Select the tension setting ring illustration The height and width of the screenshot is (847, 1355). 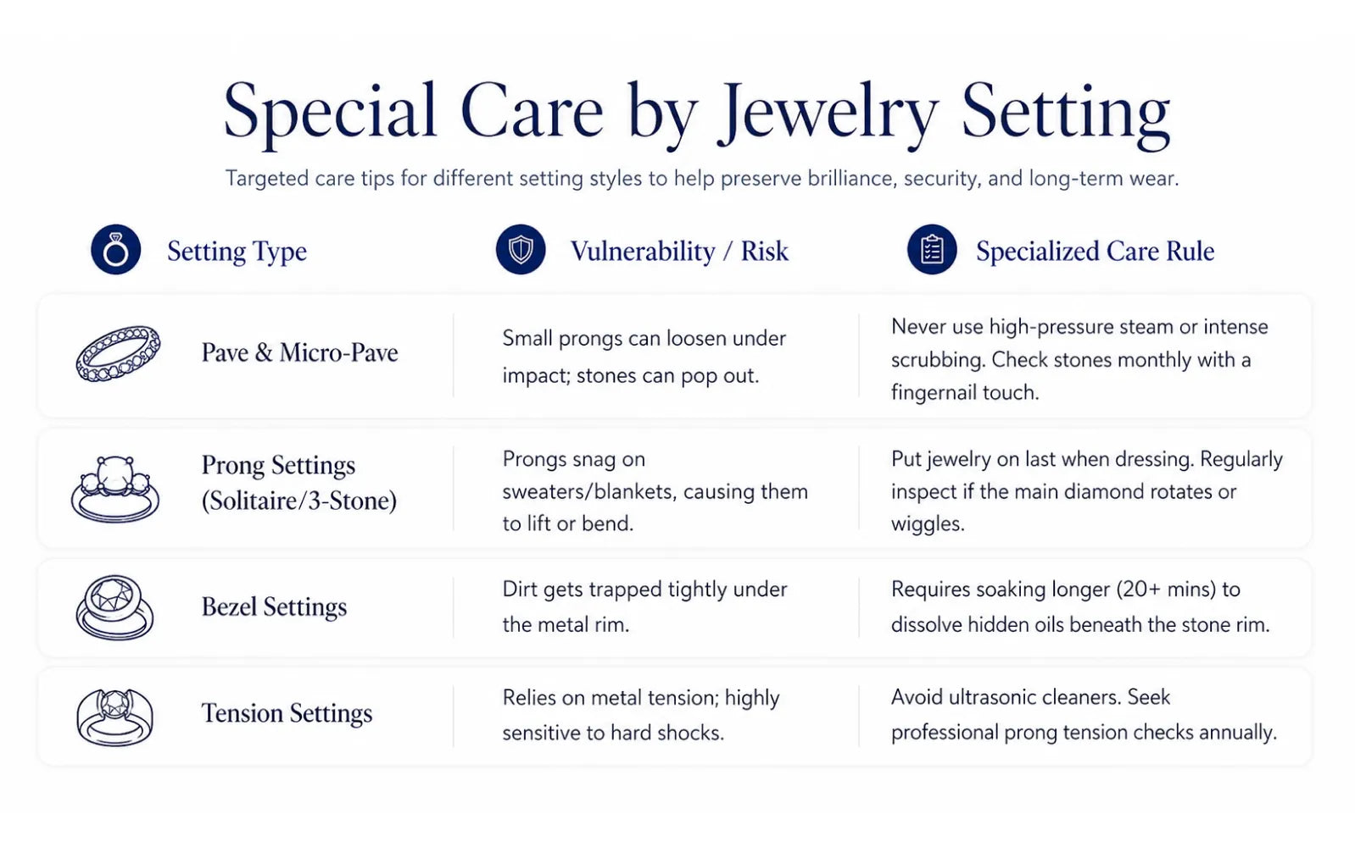point(115,717)
